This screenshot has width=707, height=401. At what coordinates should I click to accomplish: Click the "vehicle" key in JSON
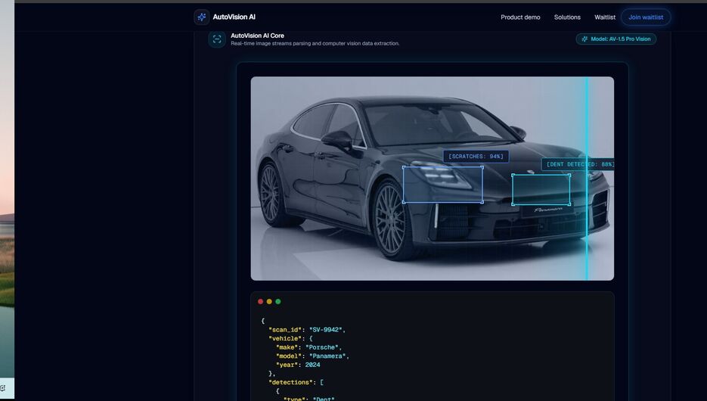coord(285,339)
